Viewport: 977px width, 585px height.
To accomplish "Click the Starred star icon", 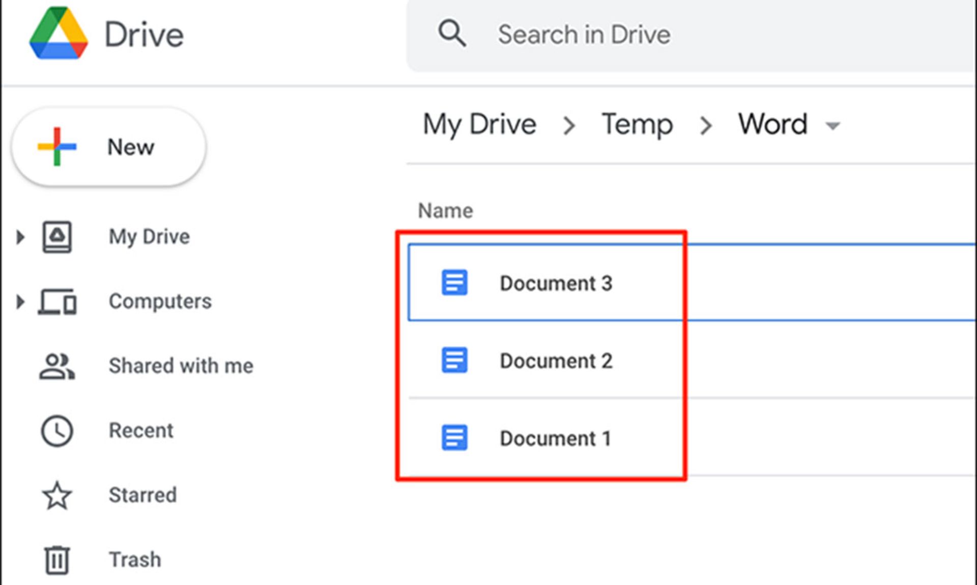I will coord(56,495).
